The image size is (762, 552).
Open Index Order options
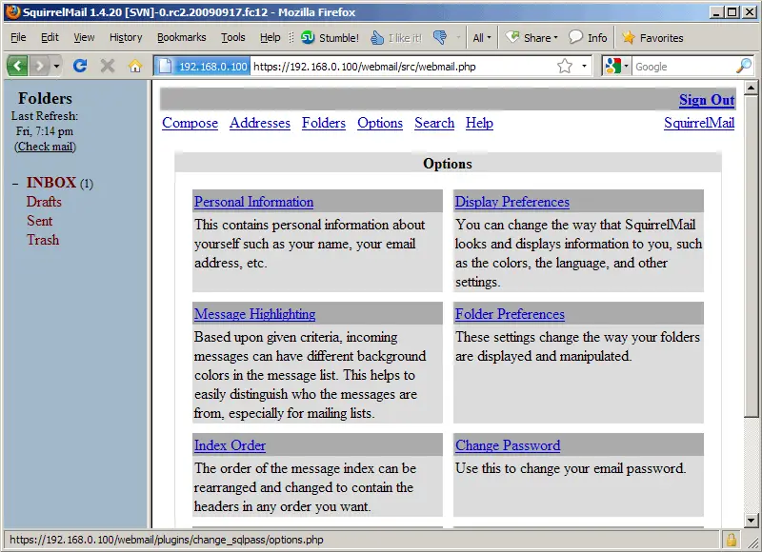tap(230, 445)
